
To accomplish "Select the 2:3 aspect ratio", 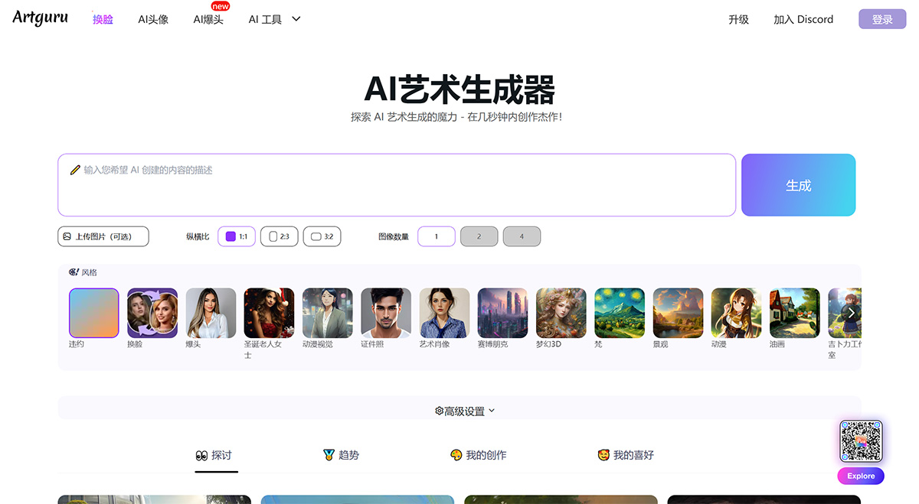I will pyautogui.click(x=279, y=236).
